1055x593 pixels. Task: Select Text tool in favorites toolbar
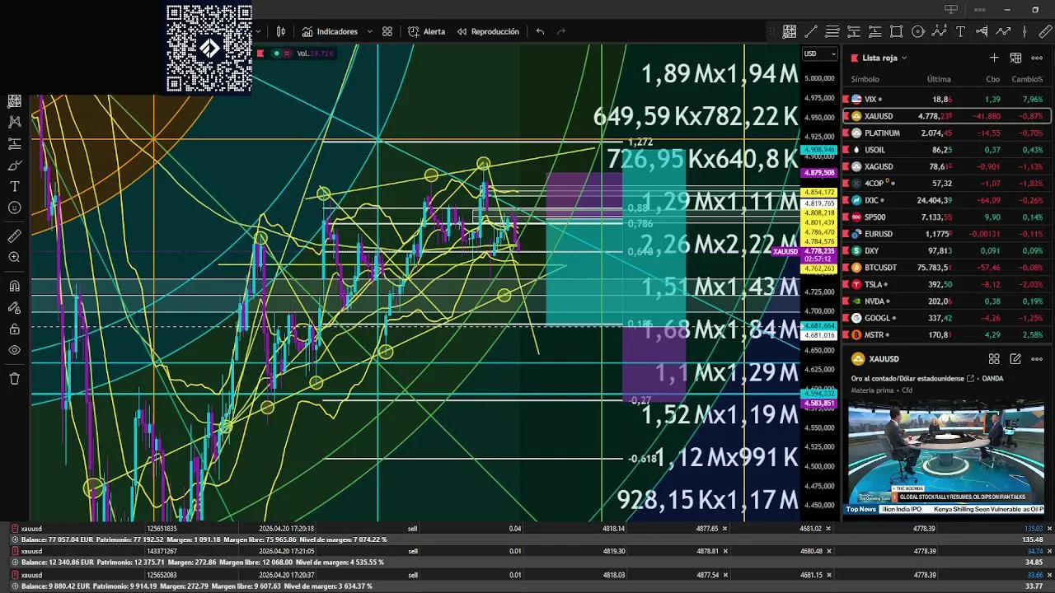click(x=961, y=31)
